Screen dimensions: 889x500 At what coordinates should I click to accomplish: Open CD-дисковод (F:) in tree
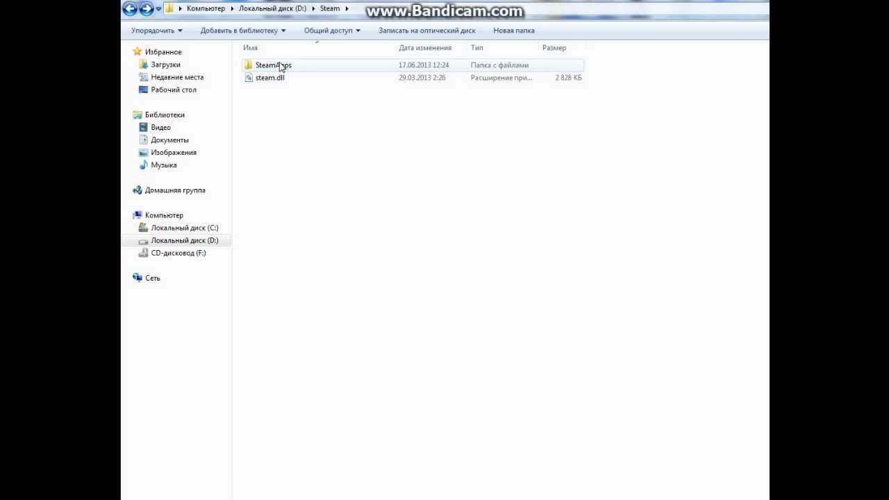[x=178, y=253]
